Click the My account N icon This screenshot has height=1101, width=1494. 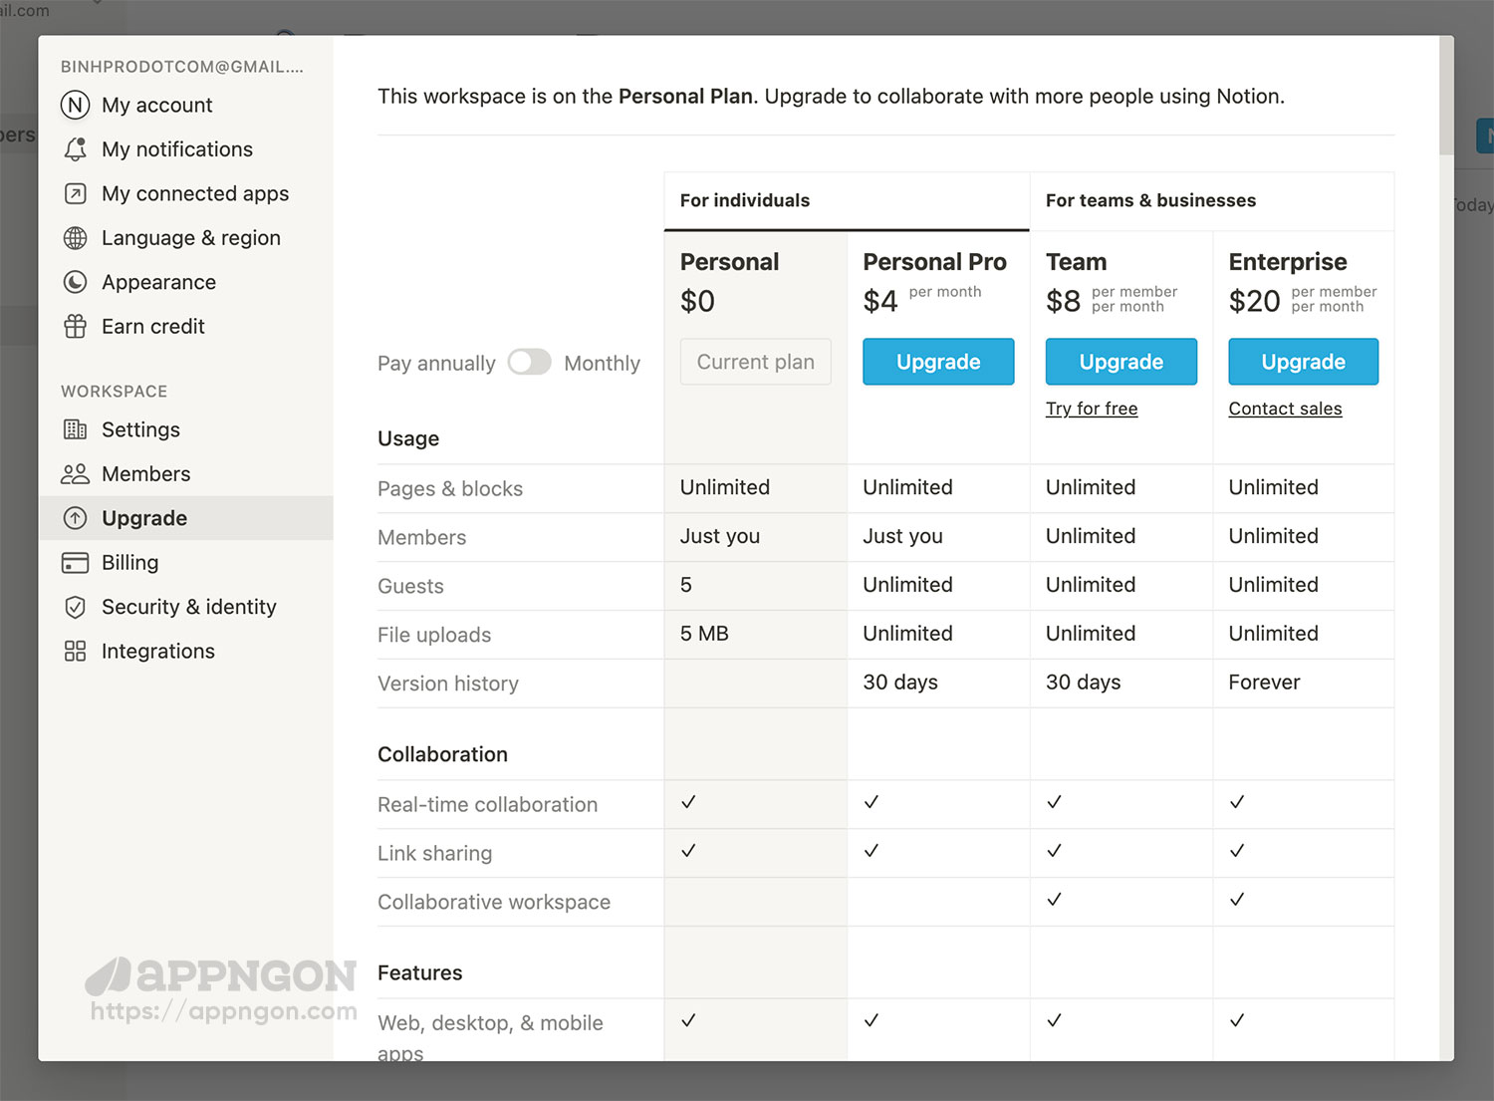(x=75, y=105)
